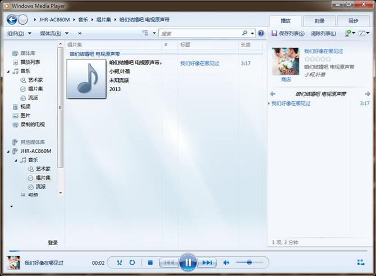Click JHR-AC860M in the breadcrumb

point(54,20)
